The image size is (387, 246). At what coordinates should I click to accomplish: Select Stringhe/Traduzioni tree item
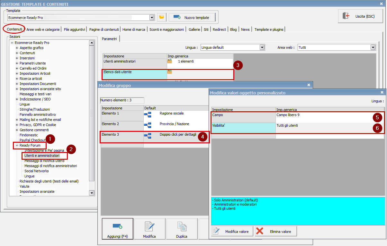click(x=35, y=109)
